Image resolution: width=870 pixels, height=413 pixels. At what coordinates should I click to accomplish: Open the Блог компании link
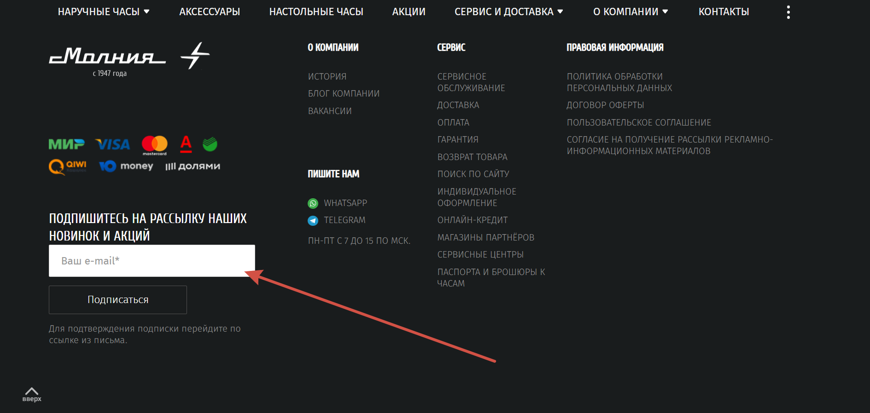pyautogui.click(x=344, y=93)
